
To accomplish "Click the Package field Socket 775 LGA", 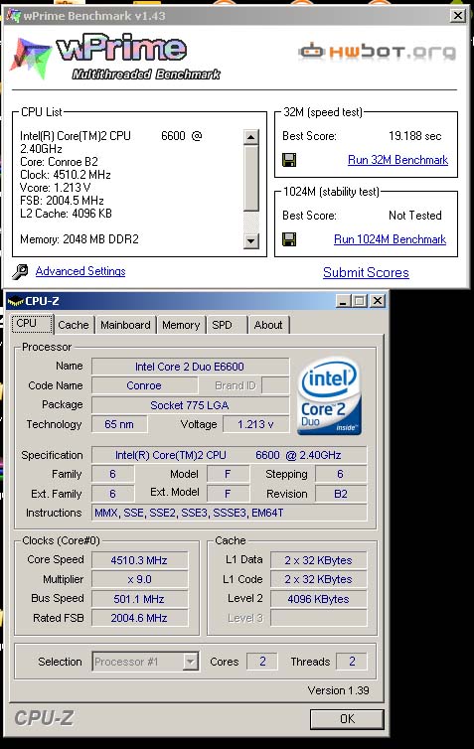I will 190,405.
